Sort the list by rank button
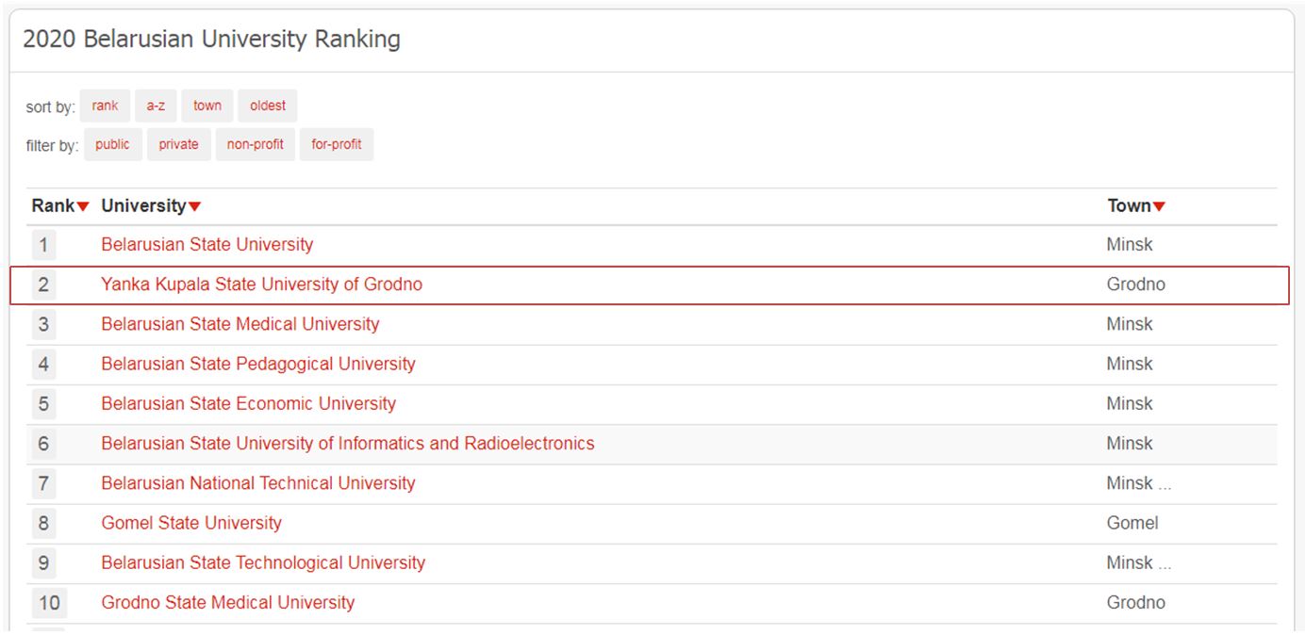The image size is (1306, 635). pos(105,106)
